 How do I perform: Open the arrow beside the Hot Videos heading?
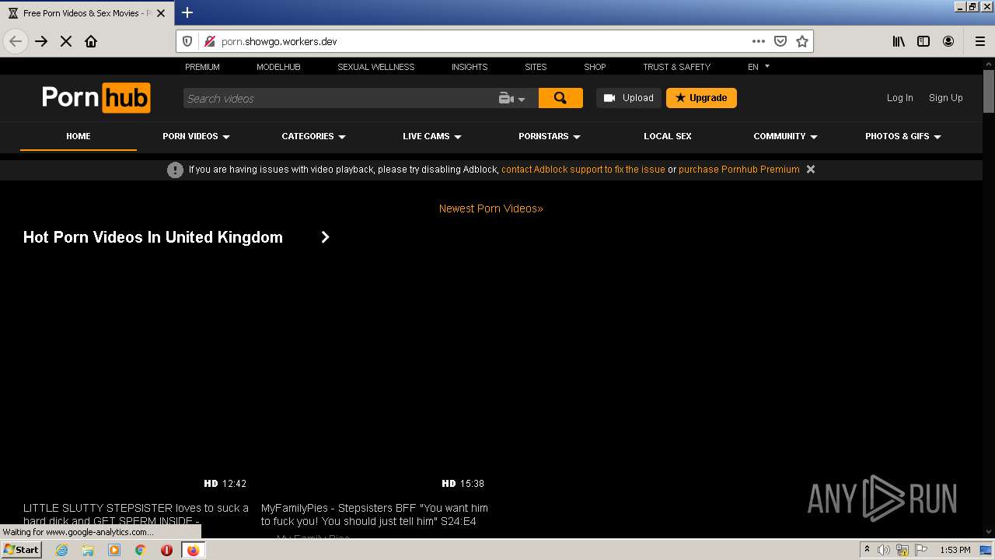pyautogui.click(x=325, y=237)
